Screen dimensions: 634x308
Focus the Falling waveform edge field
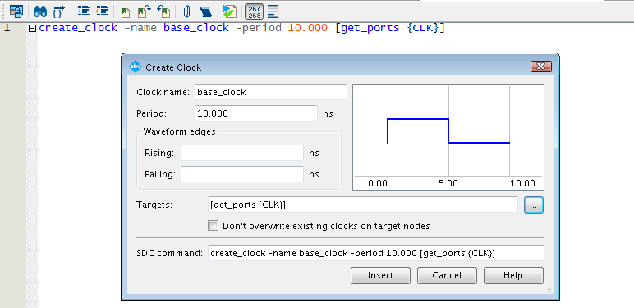coord(242,174)
